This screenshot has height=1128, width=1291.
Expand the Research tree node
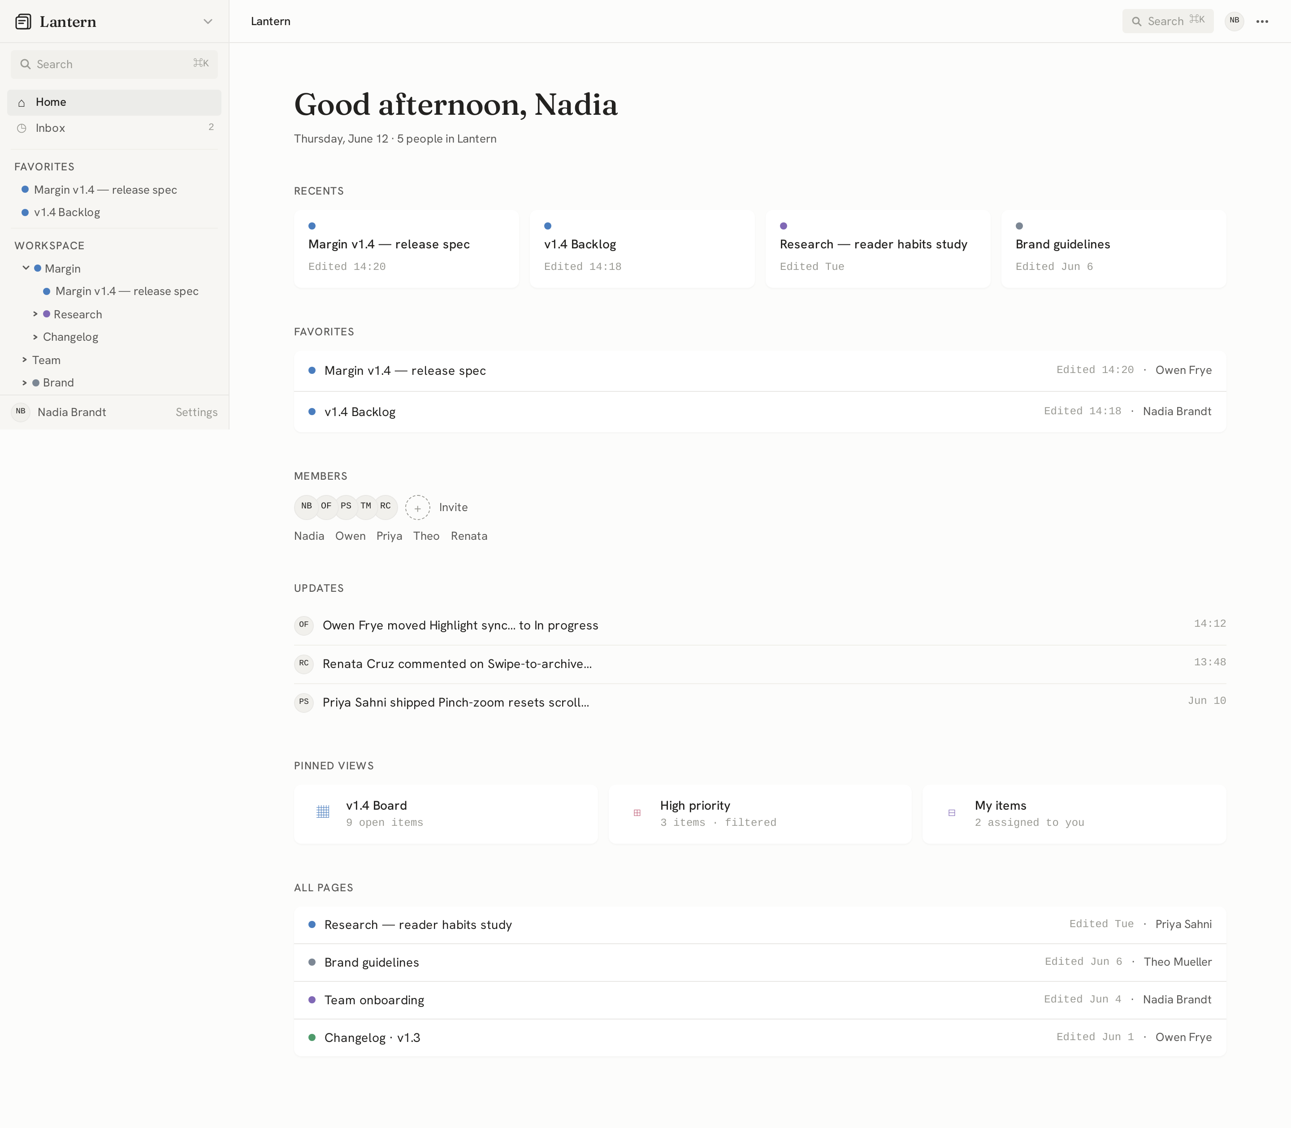[x=35, y=314]
